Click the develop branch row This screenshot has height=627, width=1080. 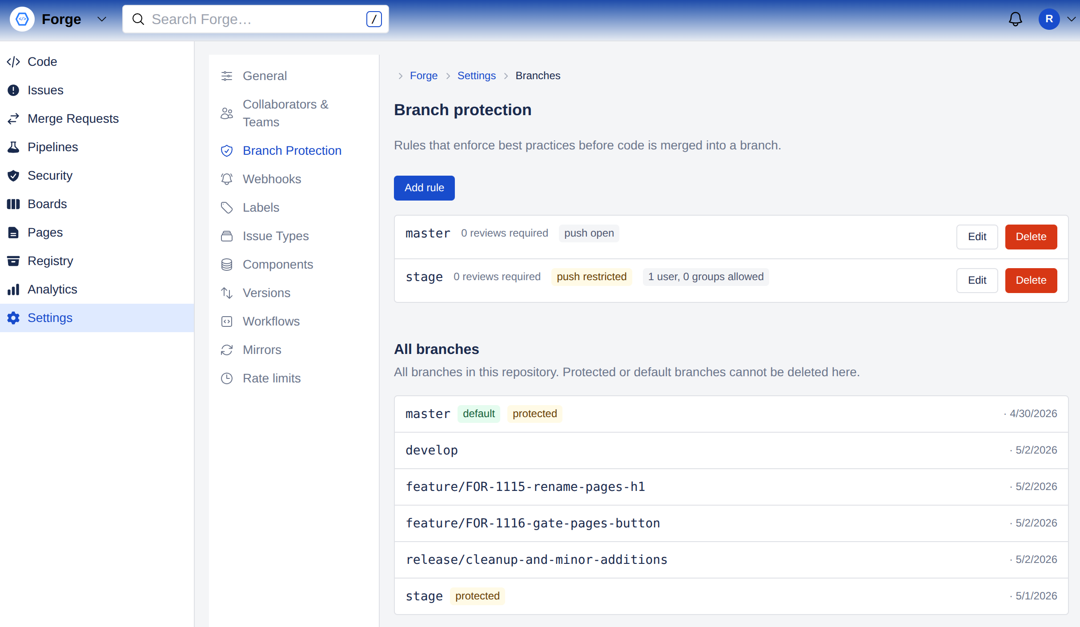click(731, 450)
